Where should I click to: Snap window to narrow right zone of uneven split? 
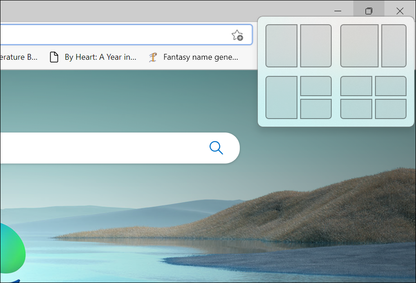(x=394, y=46)
